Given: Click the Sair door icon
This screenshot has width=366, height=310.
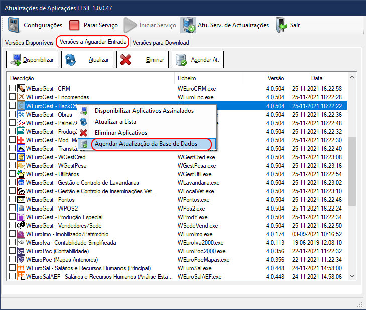Looking at the screenshot, I should [x=281, y=25].
